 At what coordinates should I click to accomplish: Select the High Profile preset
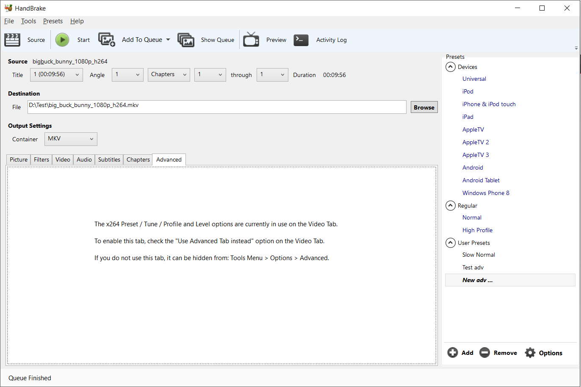477,230
